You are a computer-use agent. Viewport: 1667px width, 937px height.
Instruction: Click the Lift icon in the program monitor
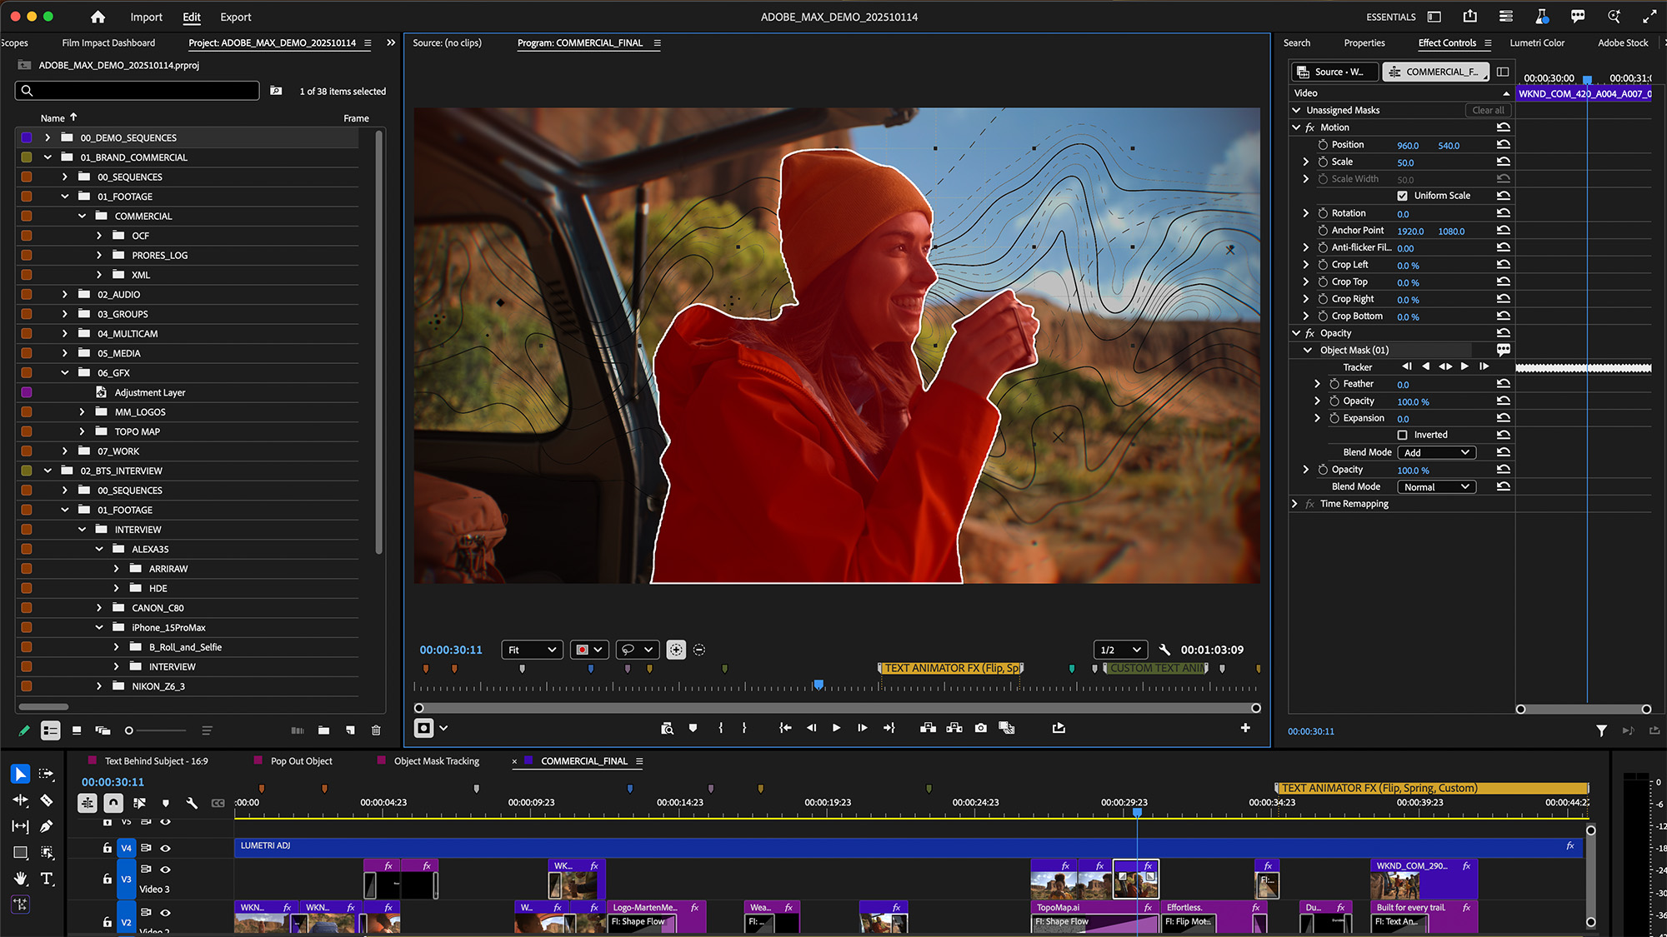click(927, 727)
